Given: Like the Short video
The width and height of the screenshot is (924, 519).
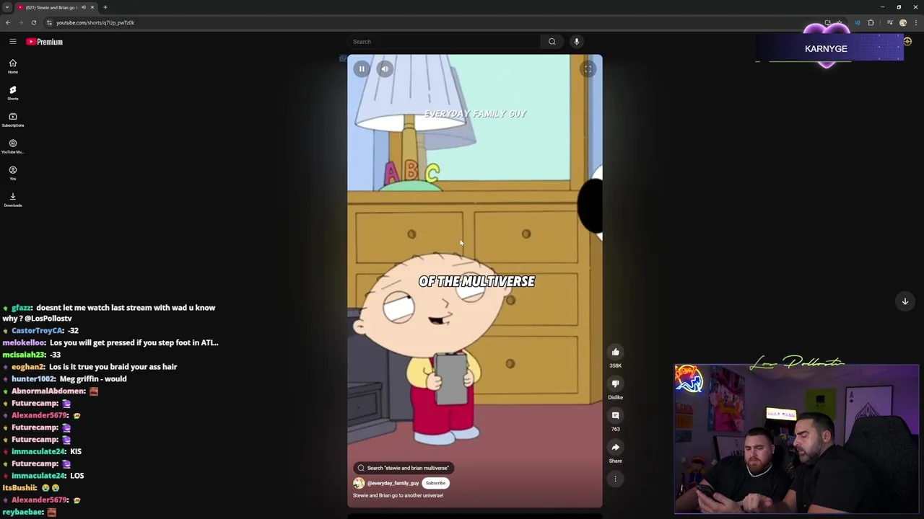Looking at the screenshot, I should tap(616, 352).
